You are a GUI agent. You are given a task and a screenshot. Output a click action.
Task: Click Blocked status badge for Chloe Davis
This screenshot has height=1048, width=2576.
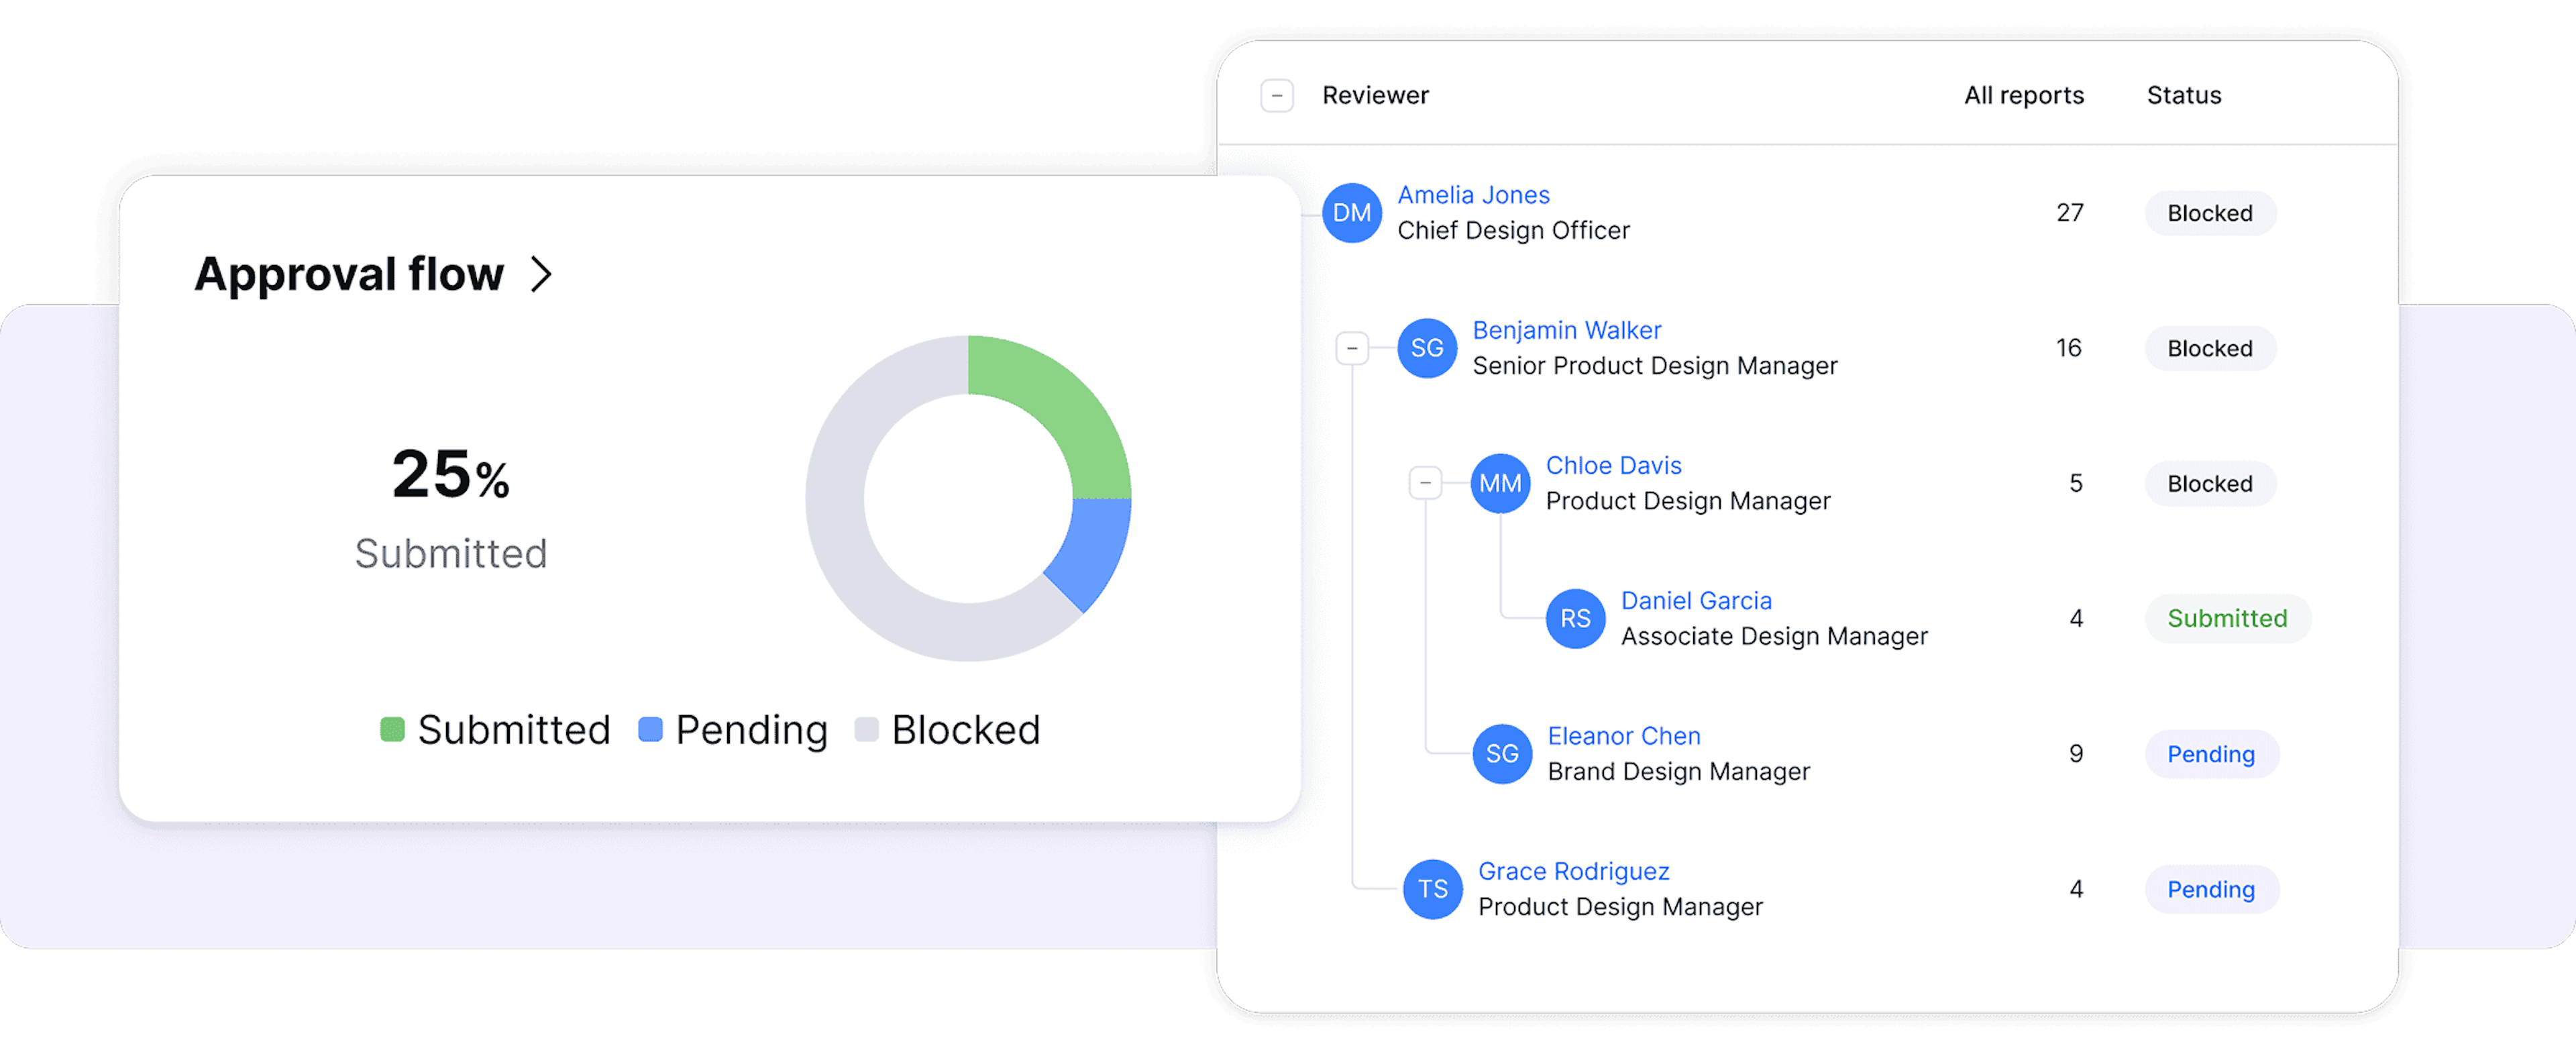pyautogui.click(x=2209, y=484)
